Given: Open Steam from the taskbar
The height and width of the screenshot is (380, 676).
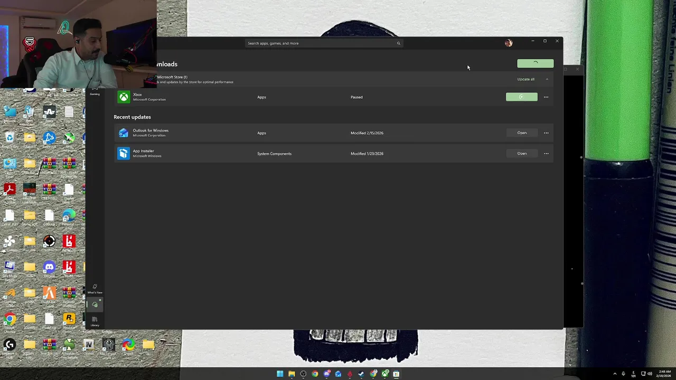Looking at the screenshot, I should tap(361, 374).
